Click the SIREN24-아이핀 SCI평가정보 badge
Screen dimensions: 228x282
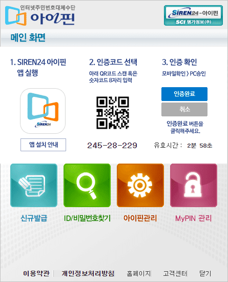[x=193, y=15]
